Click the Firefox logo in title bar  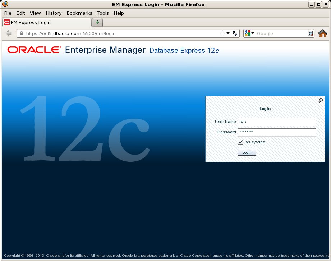[x=5, y=4]
